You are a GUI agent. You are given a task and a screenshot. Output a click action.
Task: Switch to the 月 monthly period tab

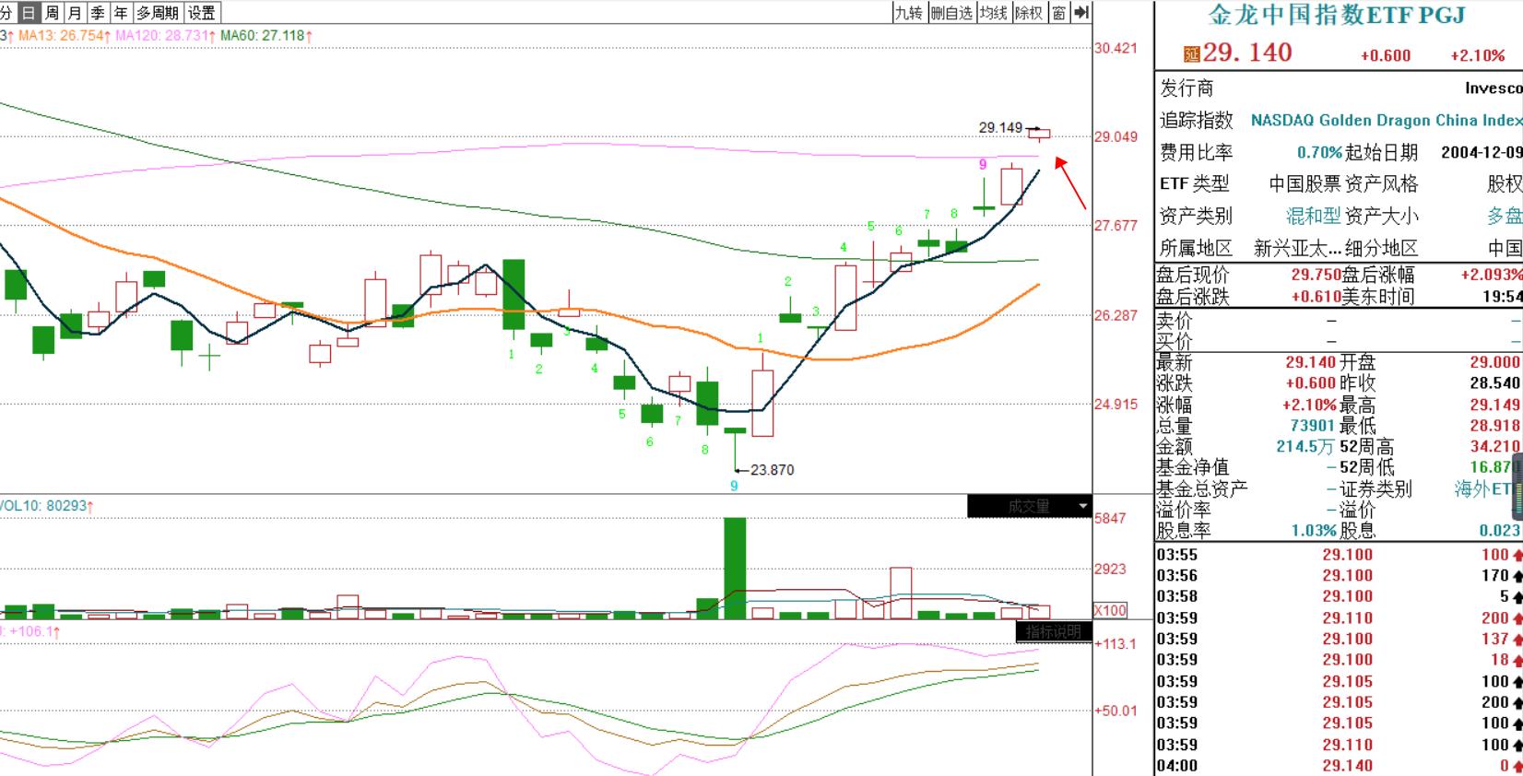coord(75,13)
